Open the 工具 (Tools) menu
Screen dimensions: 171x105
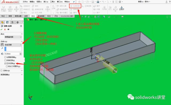(52, 2)
